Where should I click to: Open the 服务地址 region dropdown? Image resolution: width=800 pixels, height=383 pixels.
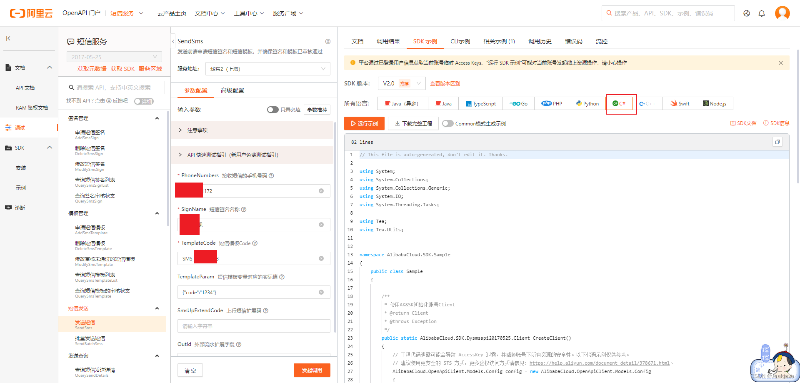tap(268, 69)
